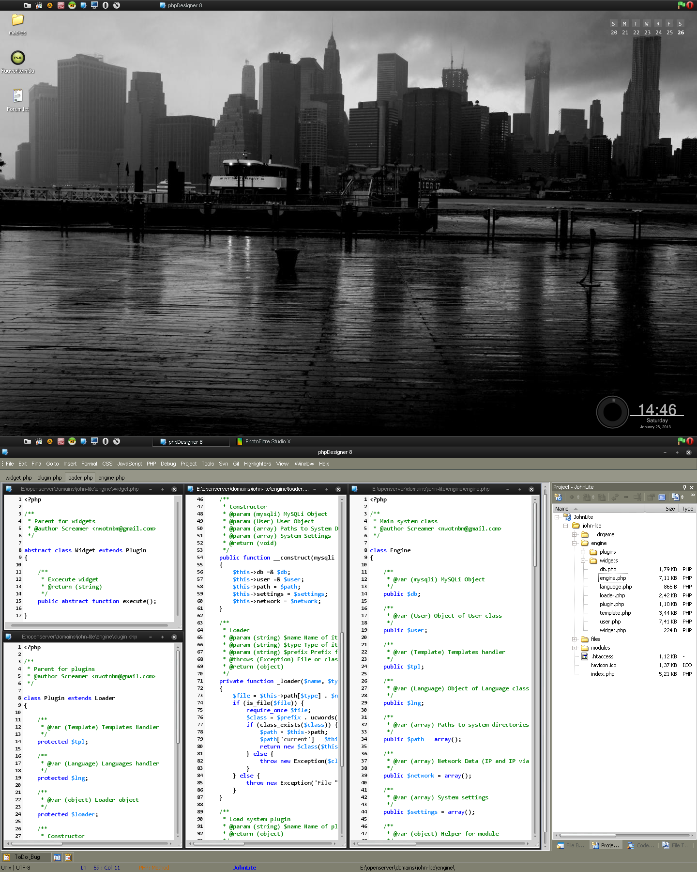Screen dimensions: 697x872
Task: Click the red power icon in top bar
Action: coord(690,5)
